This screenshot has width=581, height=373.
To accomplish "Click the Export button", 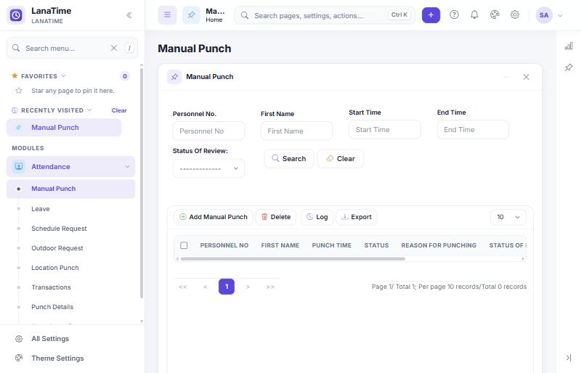I will pos(357,217).
